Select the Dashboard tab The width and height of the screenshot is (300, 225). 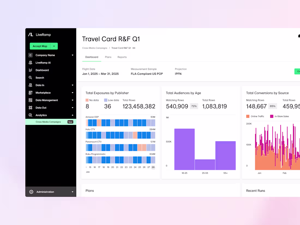92,57
